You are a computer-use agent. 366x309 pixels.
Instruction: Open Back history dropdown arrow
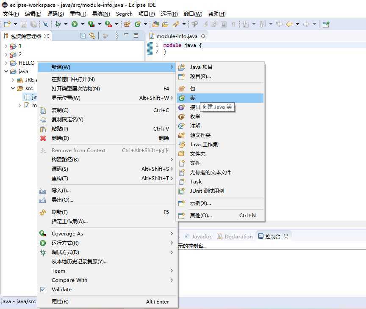(297, 24)
